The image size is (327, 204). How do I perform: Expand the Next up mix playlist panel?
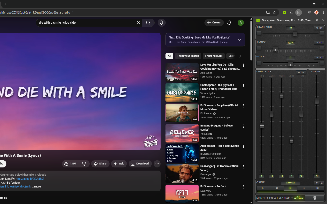point(240,40)
